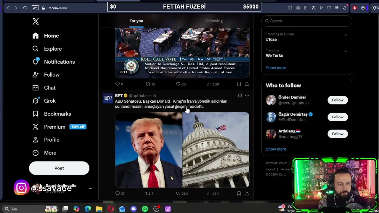View analytics of BPT post 45K views

[212, 193]
